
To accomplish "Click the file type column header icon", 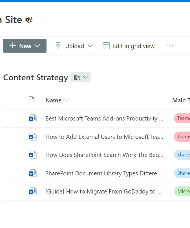I will point(32,100).
